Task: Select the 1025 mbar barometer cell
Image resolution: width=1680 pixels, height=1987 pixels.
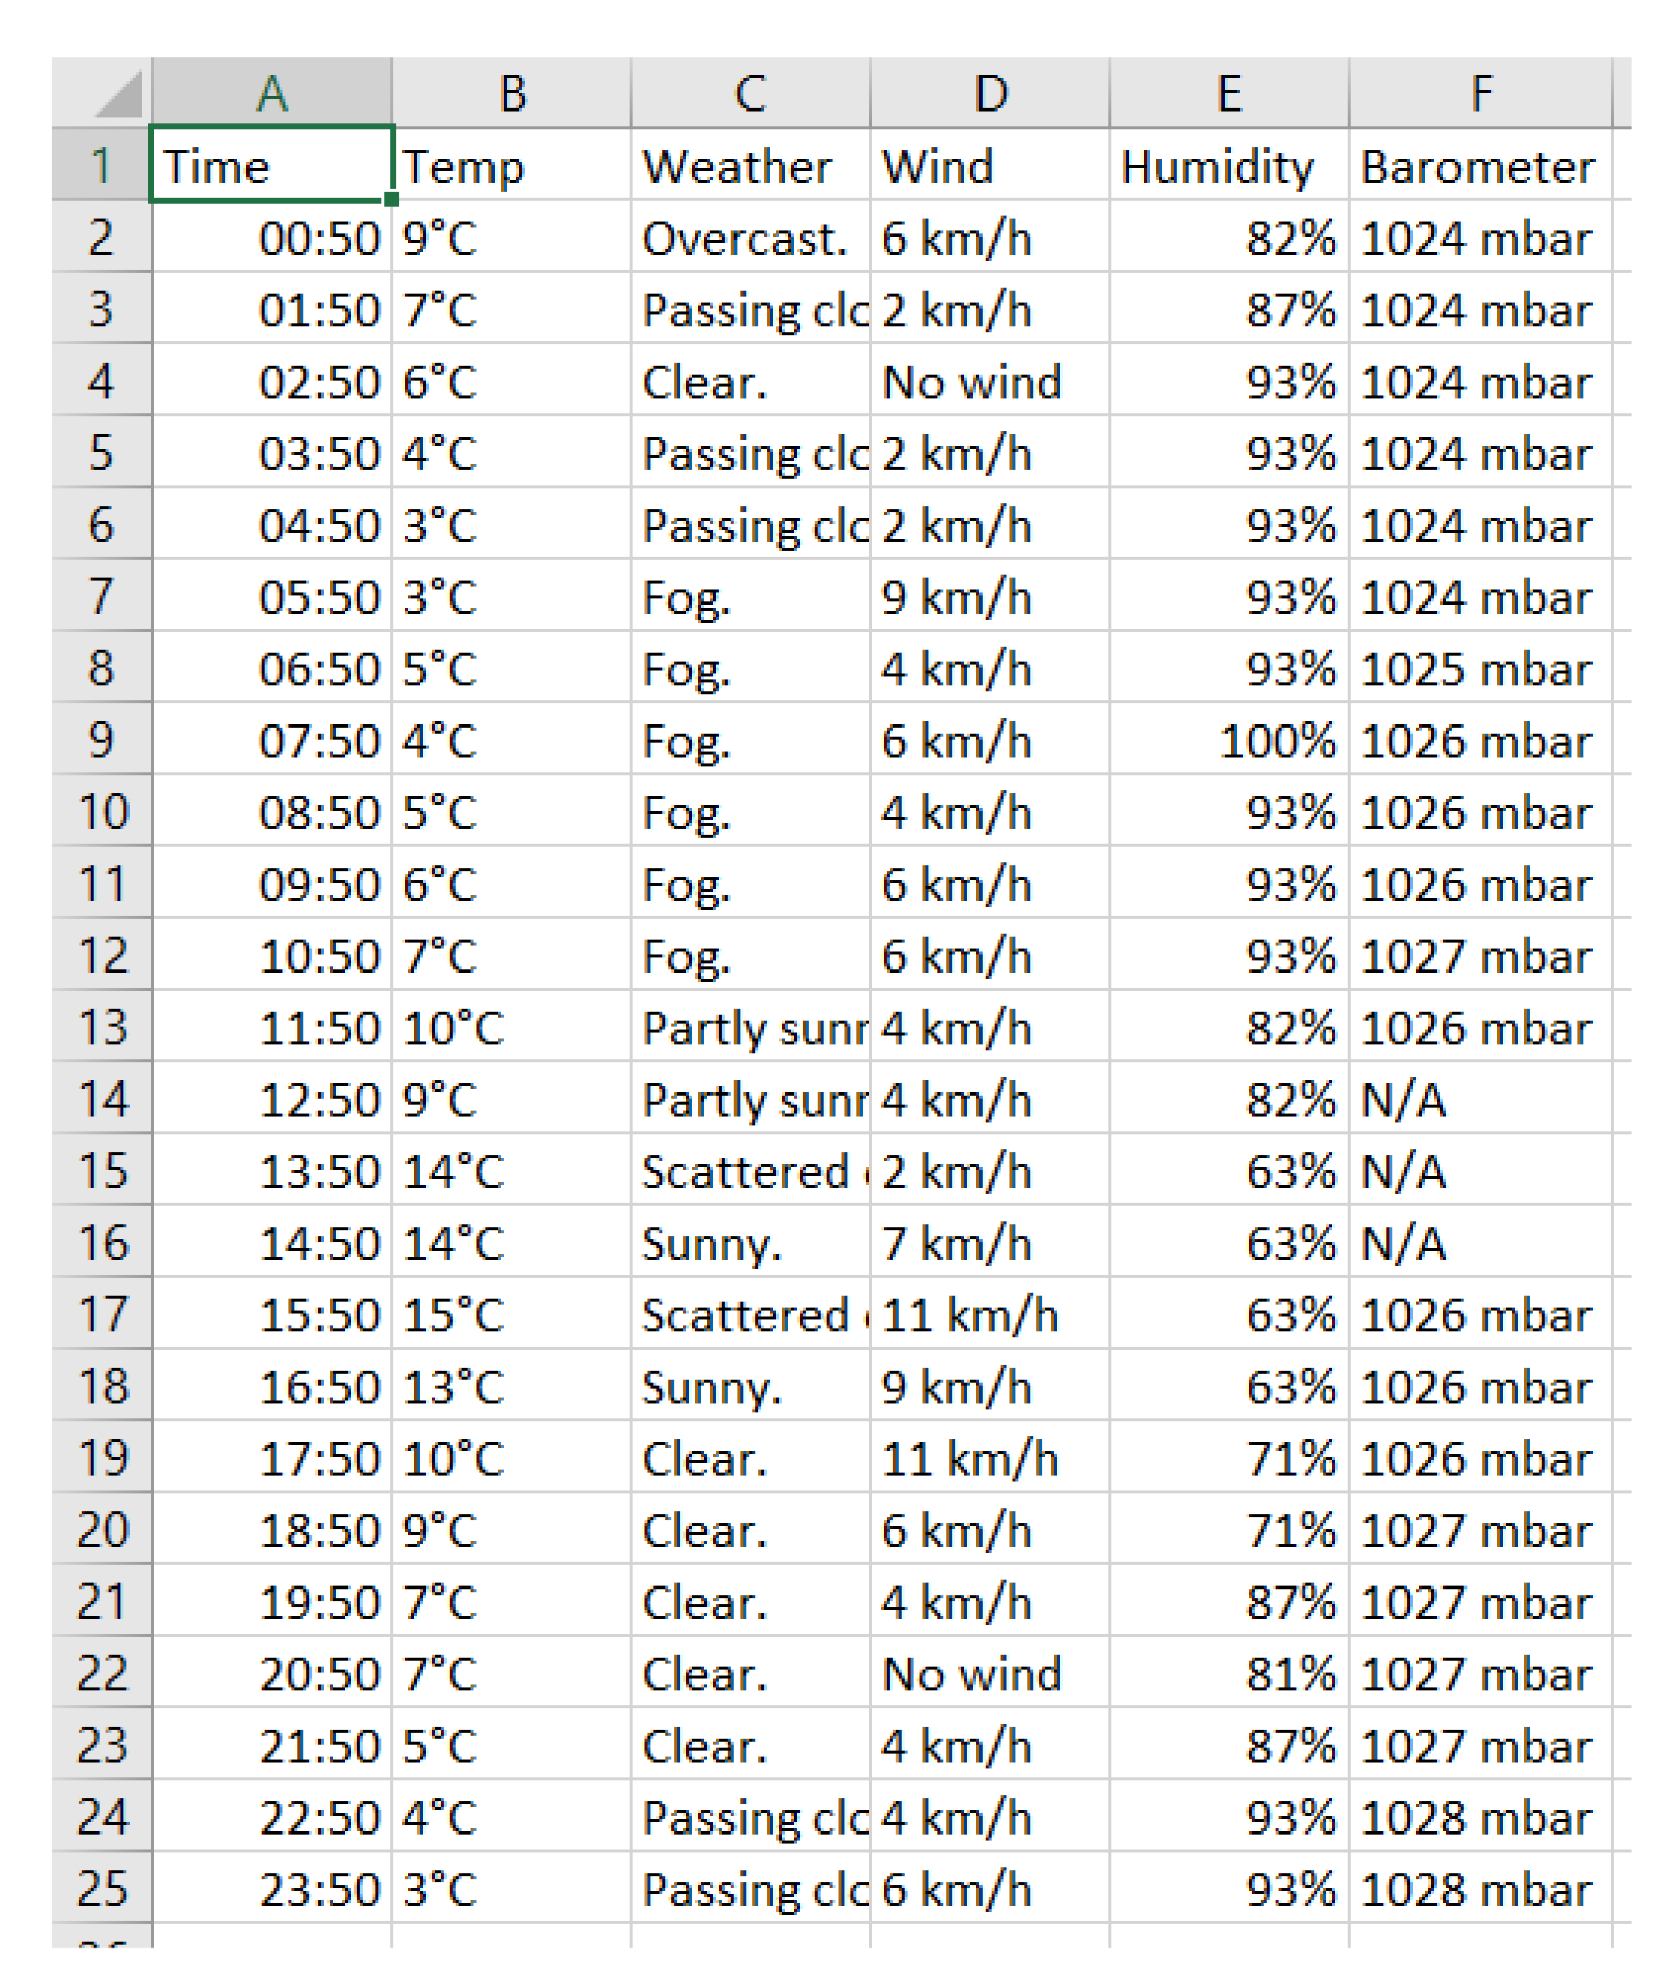Action: pos(1479,669)
